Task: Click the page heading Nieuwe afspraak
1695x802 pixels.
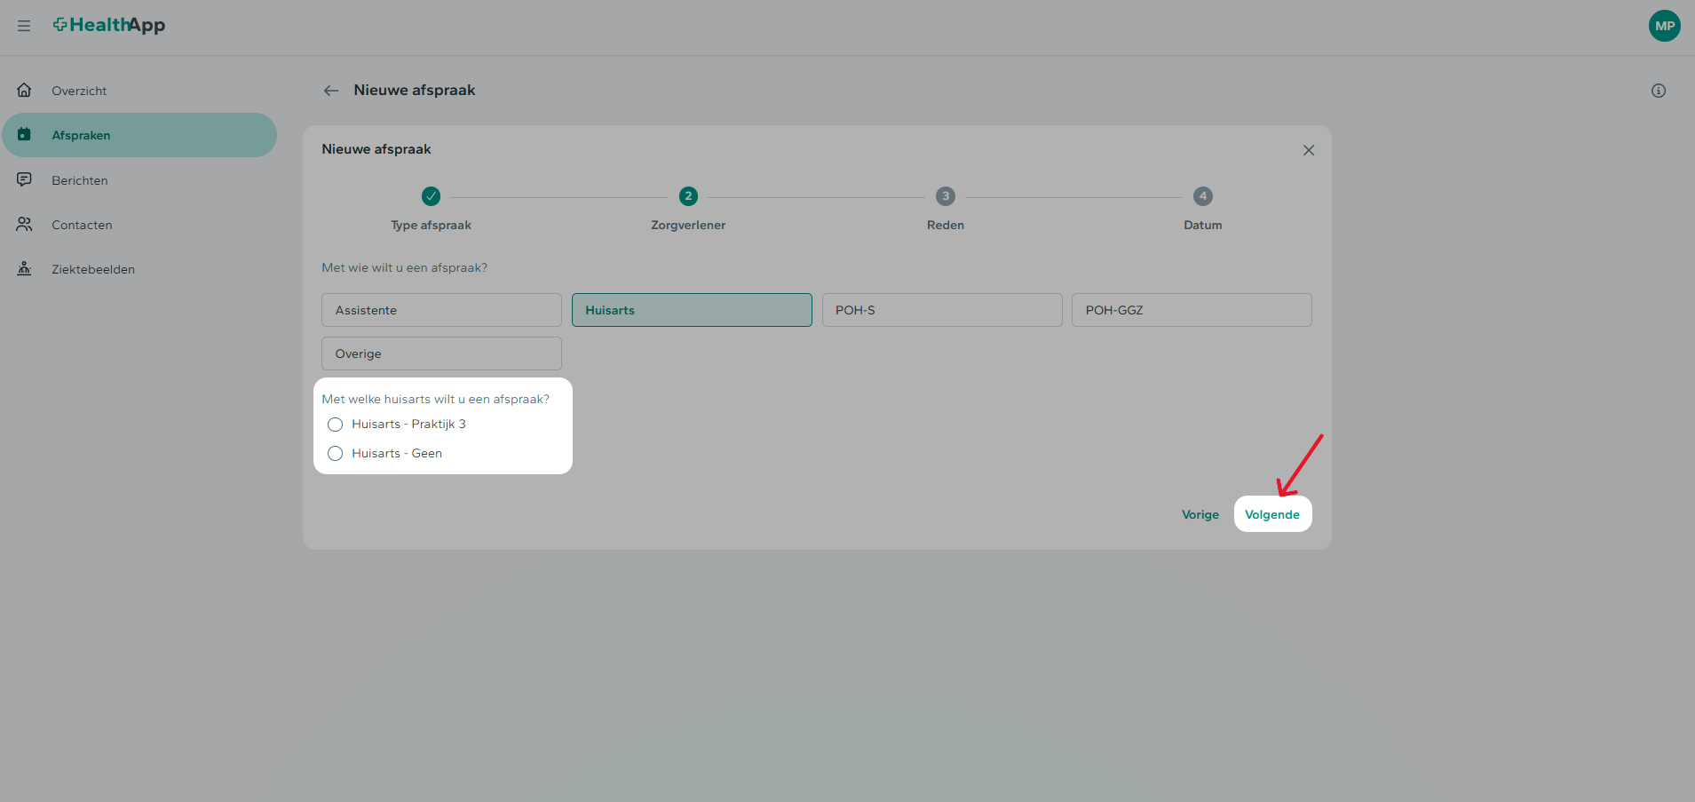Action: (x=415, y=90)
